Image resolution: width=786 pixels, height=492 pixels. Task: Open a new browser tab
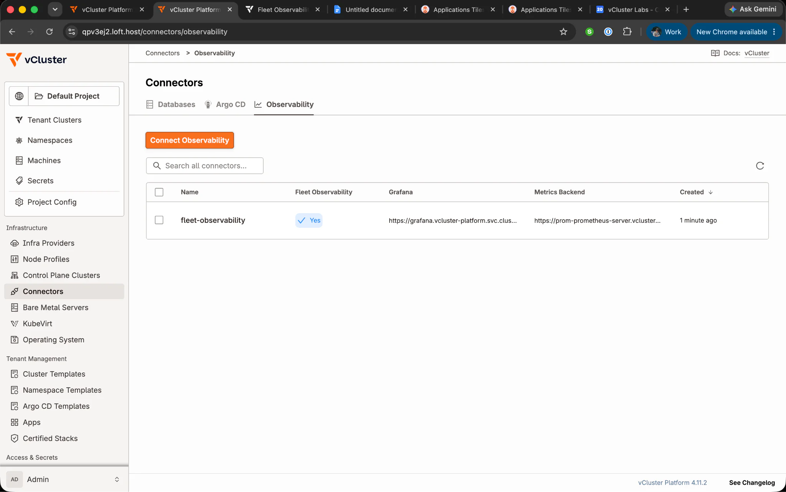686,10
